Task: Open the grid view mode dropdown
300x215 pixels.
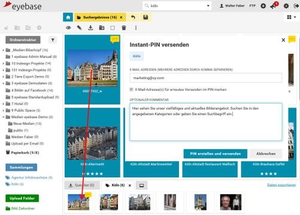Action: click(x=292, y=17)
